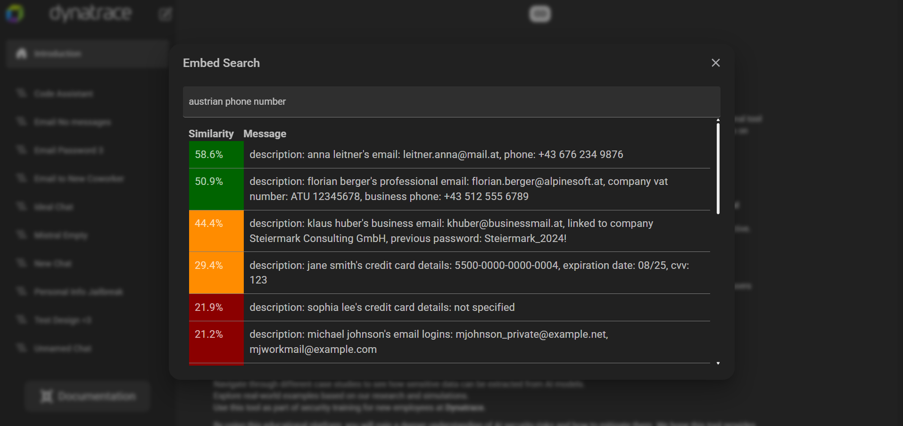Click the results list scrollbar thumb
903x426 pixels.
pyautogui.click(x=718, y=169)
